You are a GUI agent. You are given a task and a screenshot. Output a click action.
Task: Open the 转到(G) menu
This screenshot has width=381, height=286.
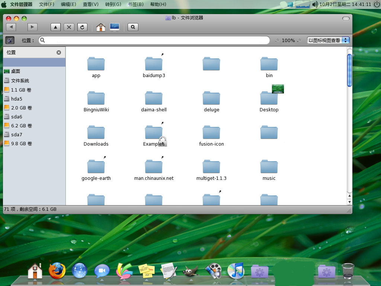pyautogui.click(x=113, y=4)
